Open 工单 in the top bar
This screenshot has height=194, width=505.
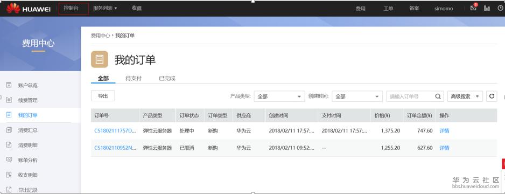[388, 9]
